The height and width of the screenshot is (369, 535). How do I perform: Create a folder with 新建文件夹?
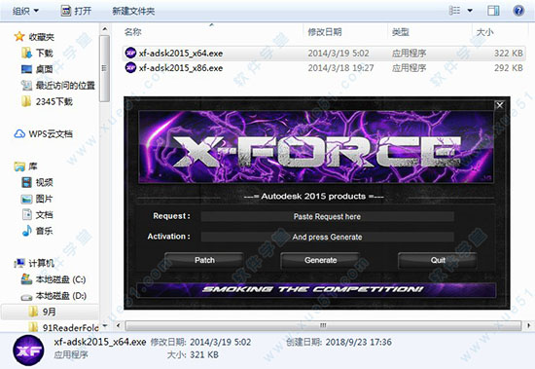tap(133, 11)
